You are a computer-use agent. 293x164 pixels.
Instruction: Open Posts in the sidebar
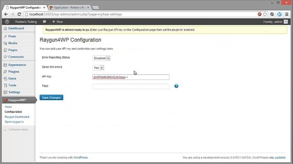pyautogui.click(x=12, y=36)
